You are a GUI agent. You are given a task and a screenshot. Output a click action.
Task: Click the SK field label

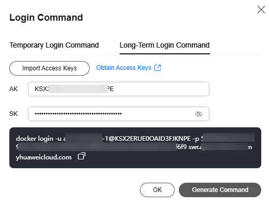coord(13,114)
